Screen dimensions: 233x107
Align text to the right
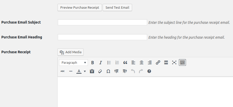click(x=150, y=62)
